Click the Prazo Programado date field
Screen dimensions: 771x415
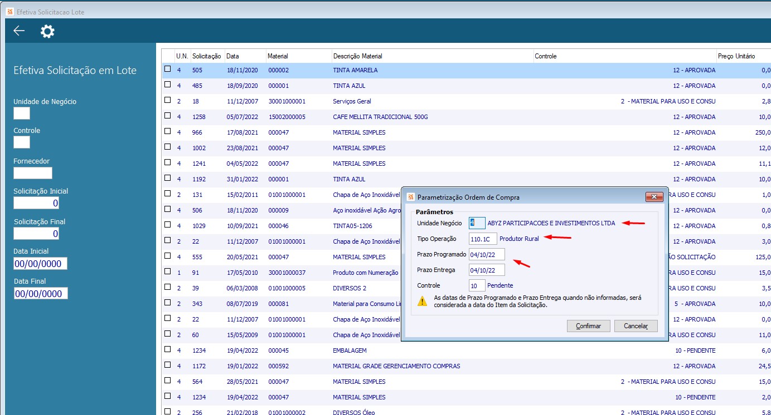[x=487, y=254]
